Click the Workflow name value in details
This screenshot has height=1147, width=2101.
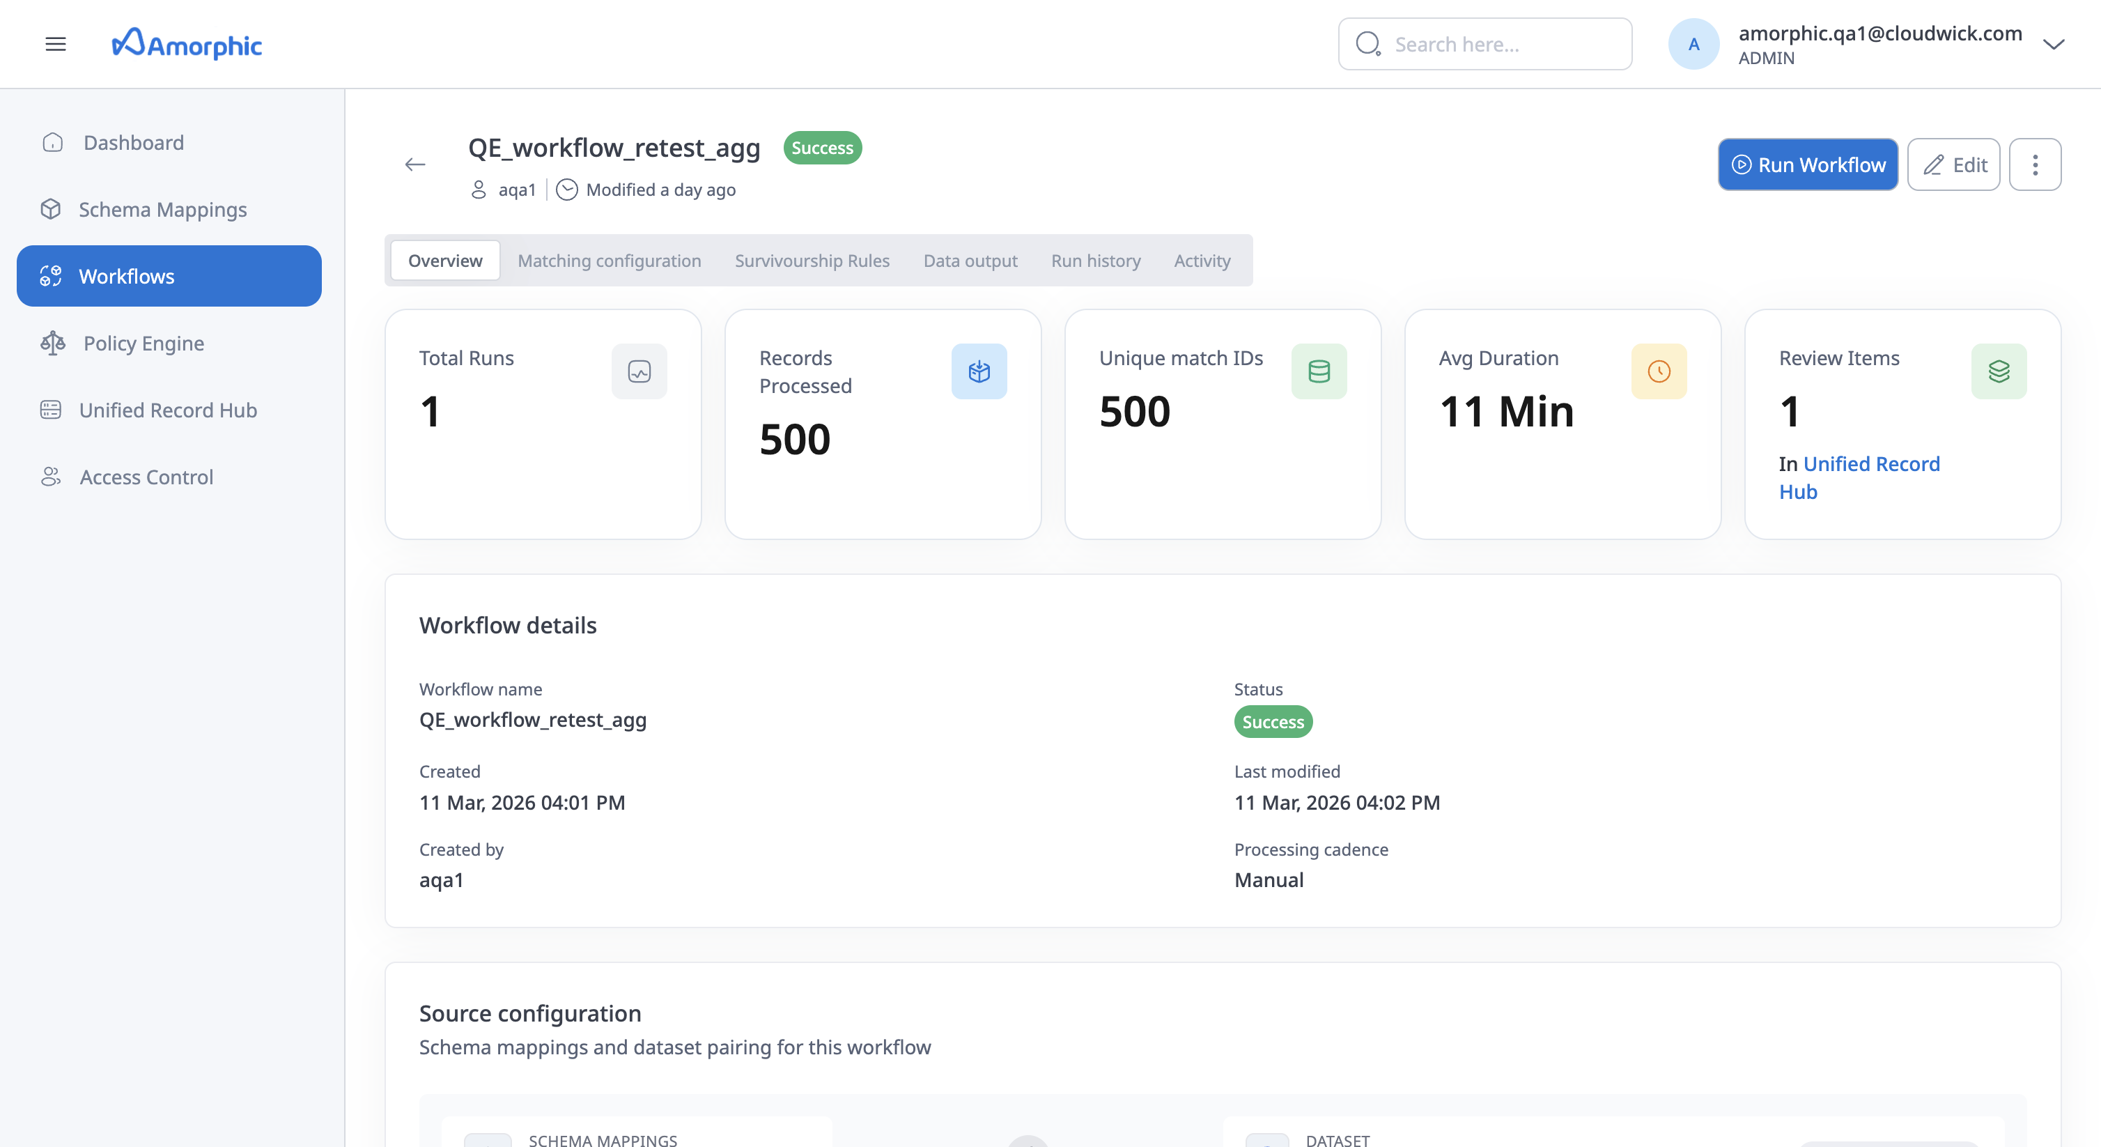pos(533,721)
